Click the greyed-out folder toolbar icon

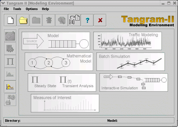36,20
